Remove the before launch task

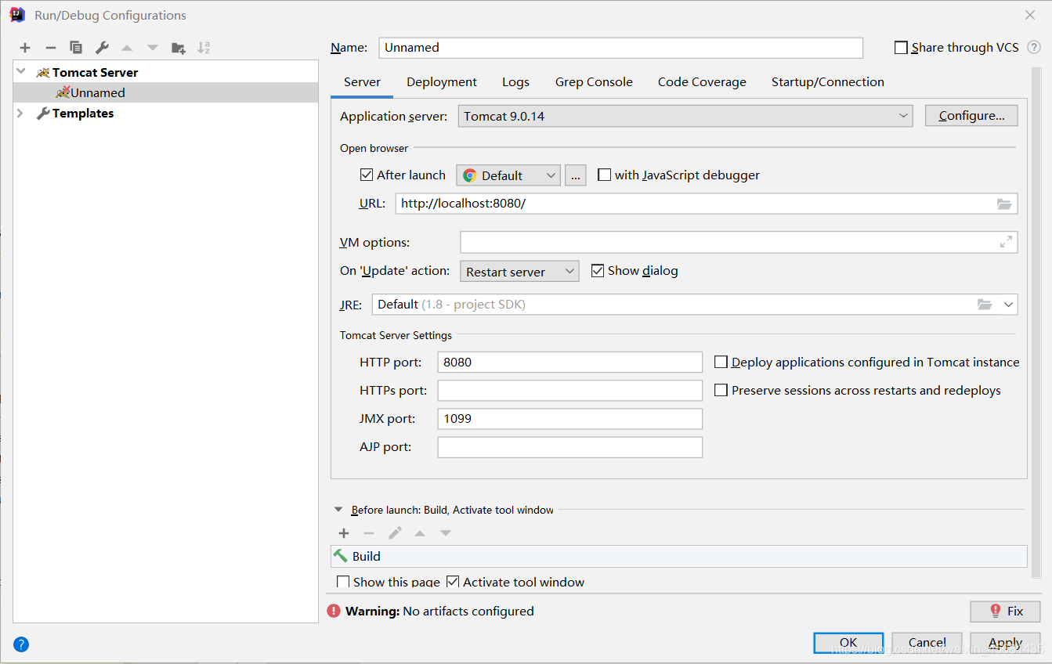(369, 533)
